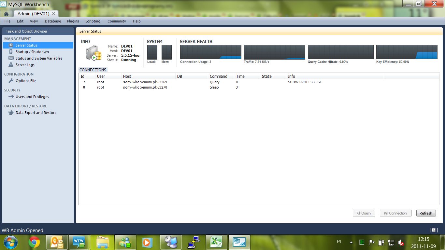
Task: Launch Google Chrome from the taskbar
Action: coord(34,242)
